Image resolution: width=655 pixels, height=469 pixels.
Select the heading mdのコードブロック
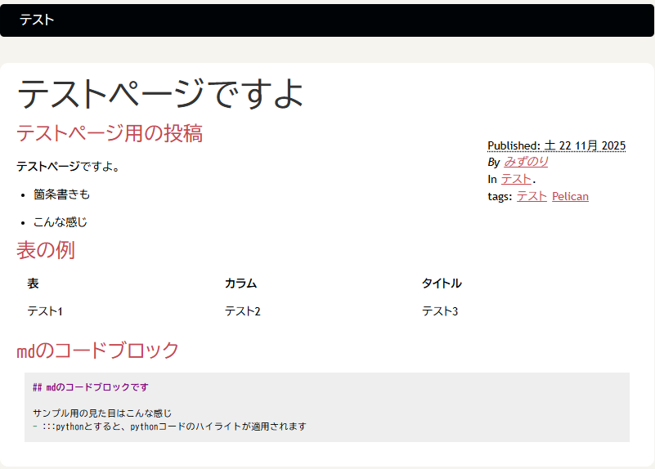click(97, 351)
